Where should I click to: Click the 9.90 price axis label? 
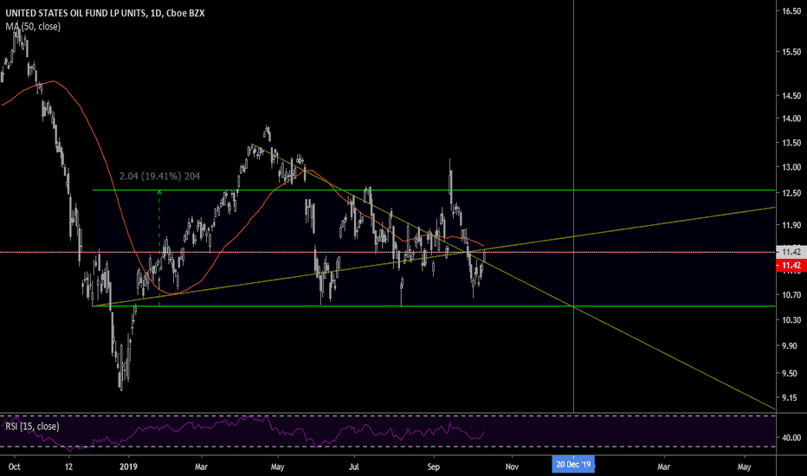tap(791, 346)
